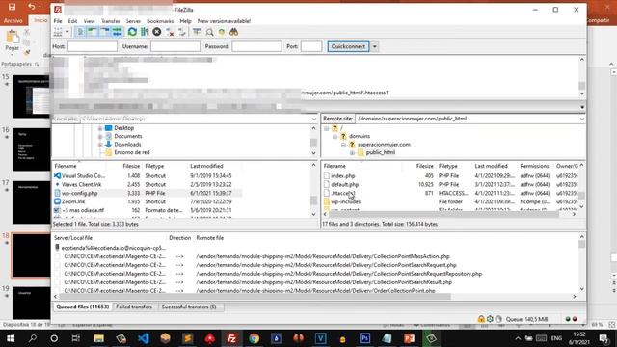
Task: Expand the public_html remote tree node
Action: [352, 152]
